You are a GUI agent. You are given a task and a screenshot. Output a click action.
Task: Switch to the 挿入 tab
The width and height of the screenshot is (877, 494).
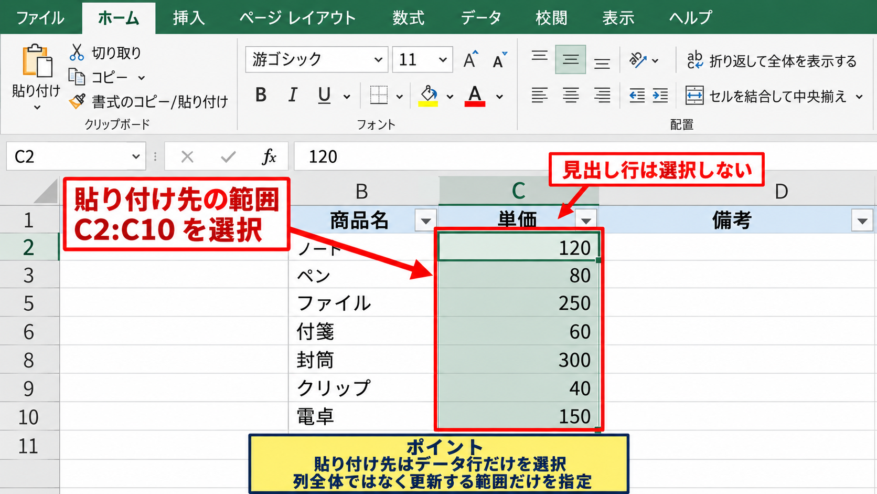[188, 18]
